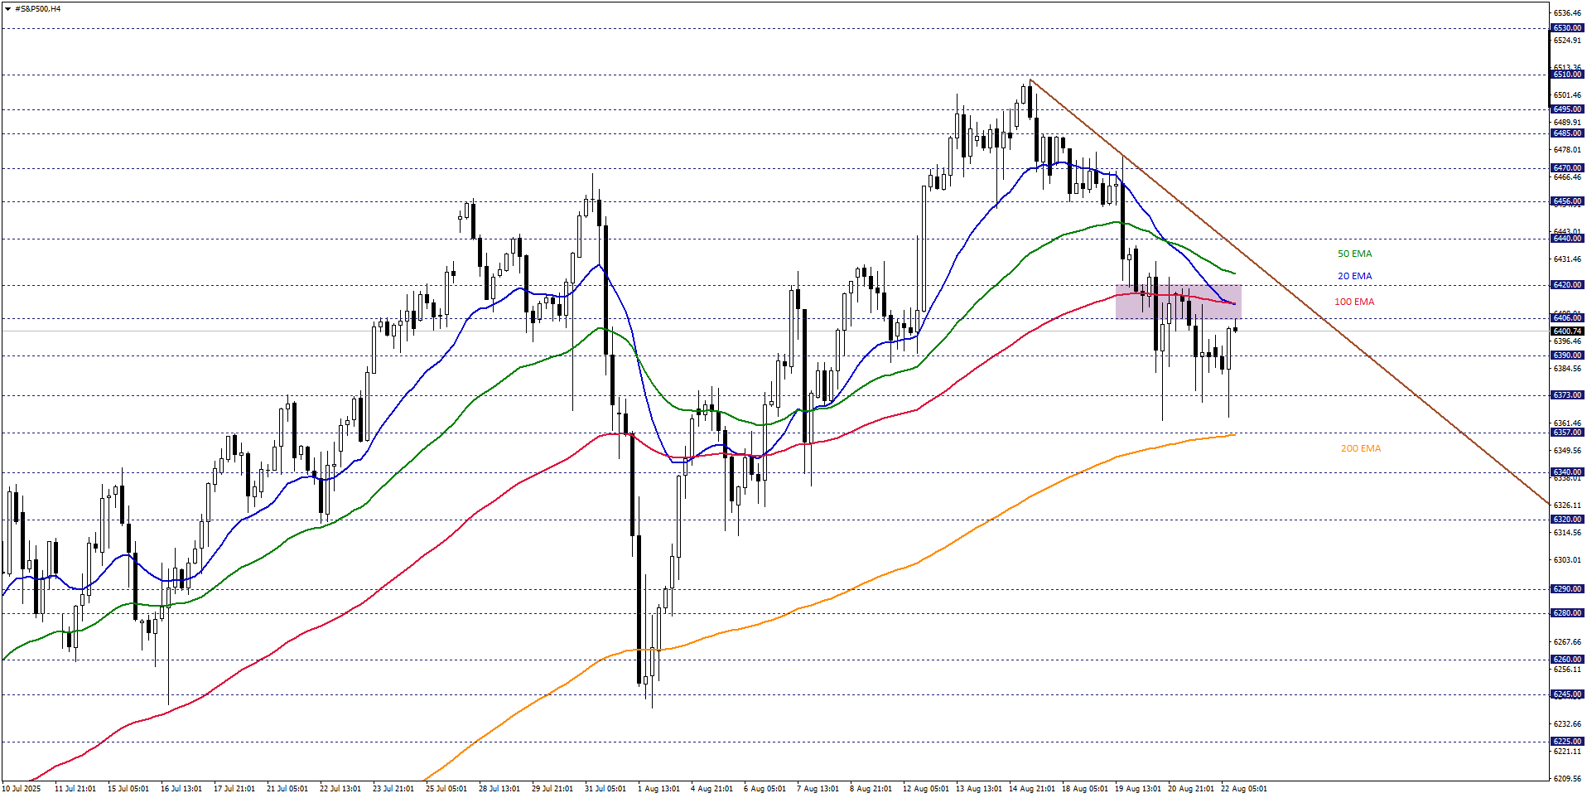Screen dimensions: 1587x798
Task: Click the 16 Jul 13:01 time label
Action: (181, 789)
